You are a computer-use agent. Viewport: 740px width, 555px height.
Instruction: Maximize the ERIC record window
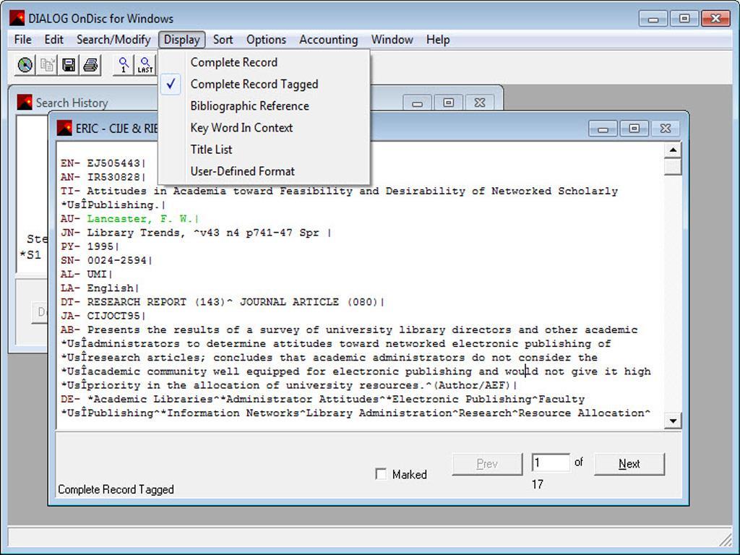pos(634,129)
